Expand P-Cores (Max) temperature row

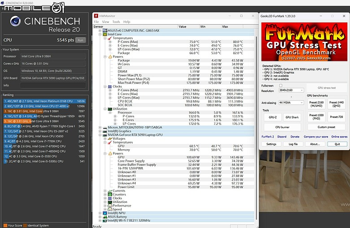pyautogui.click(x=110, y=42)
